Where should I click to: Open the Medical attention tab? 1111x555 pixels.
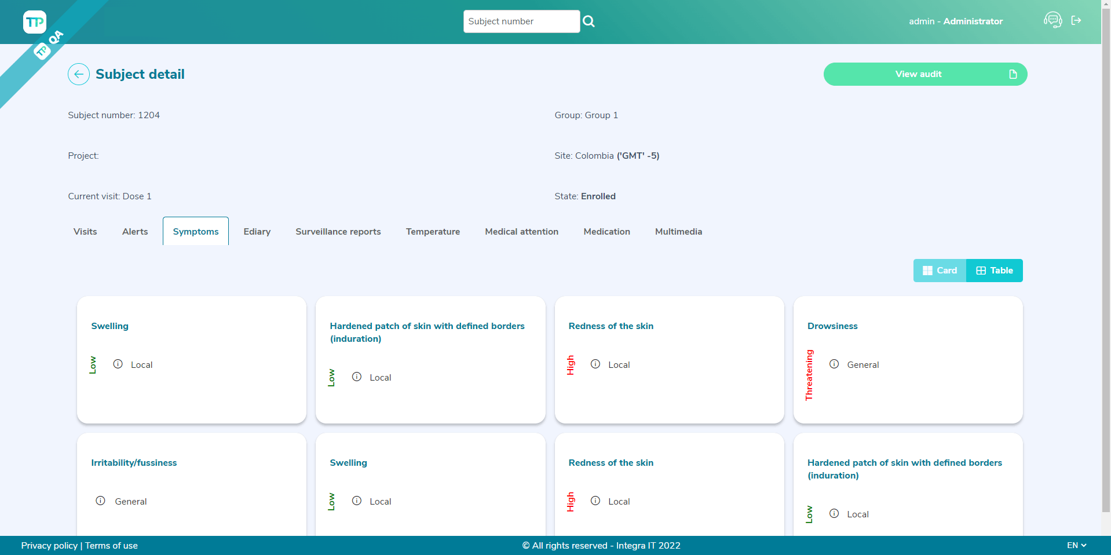[x=522, y=231]
